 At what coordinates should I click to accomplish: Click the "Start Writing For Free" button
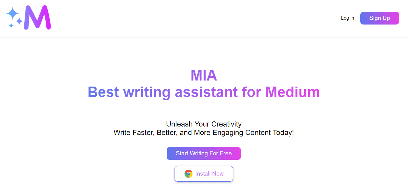(204, 153)
